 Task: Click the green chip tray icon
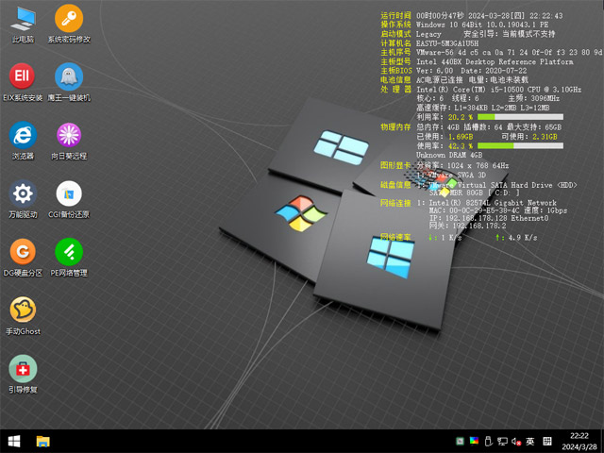click(460, 441)
